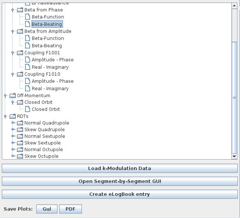
Task: Select the Normal Quadrupole label
Action: [47, 123]
